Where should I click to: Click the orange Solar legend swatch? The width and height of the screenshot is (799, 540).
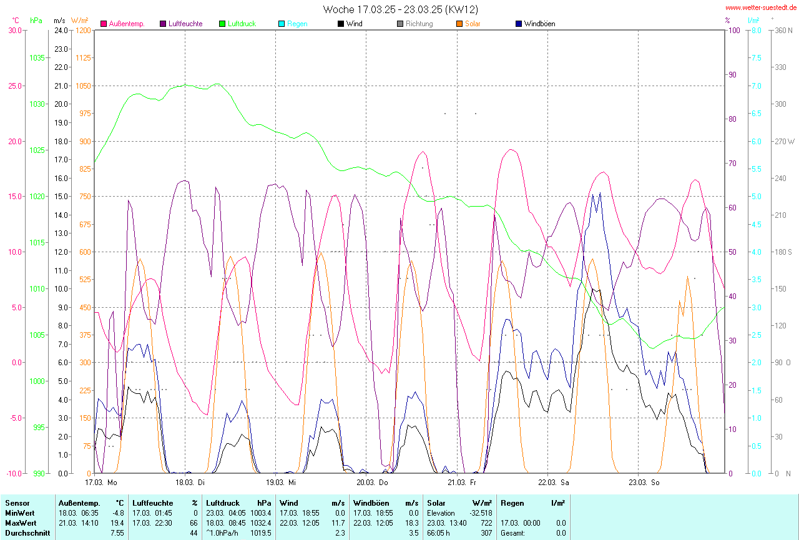(459, 24)
